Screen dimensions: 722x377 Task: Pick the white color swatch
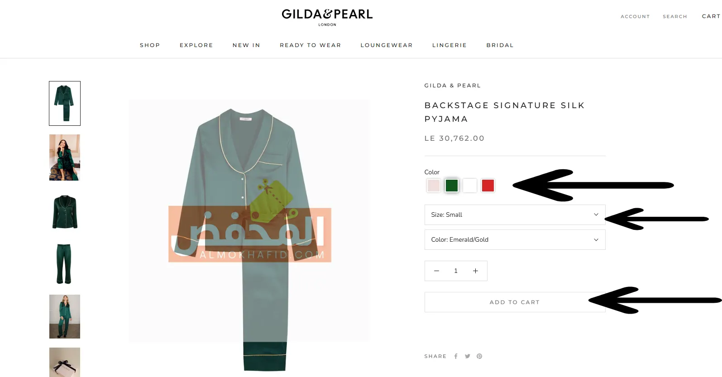click(x=470, y=186)
